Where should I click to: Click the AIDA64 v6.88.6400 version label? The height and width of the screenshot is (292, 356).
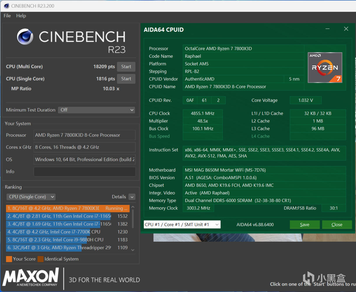tap(255, 225)
